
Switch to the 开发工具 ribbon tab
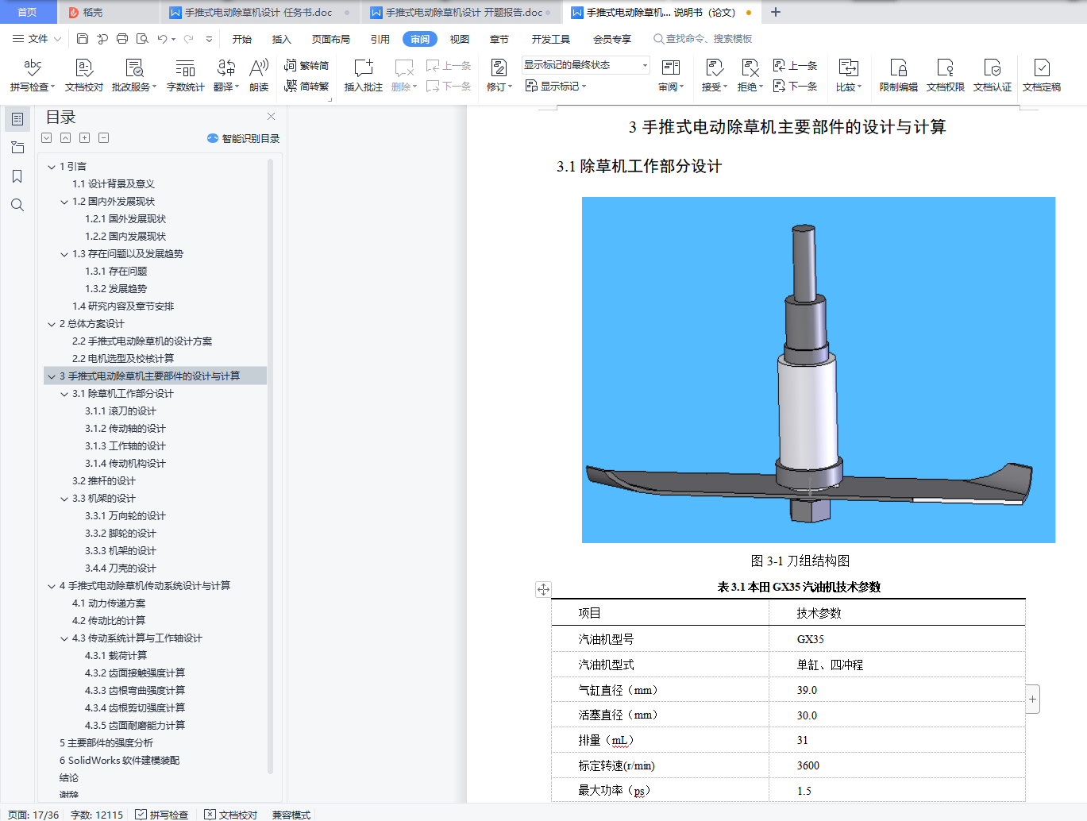click(x=551, y=39)
